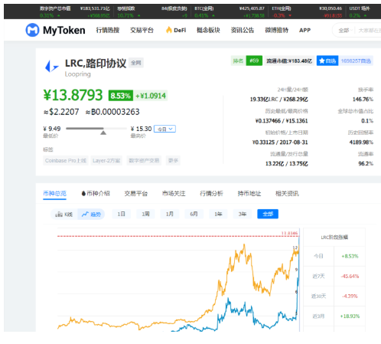Click the 全网 tag beside LRC title
Screen dimensions: 381x344
coord(136,63)
